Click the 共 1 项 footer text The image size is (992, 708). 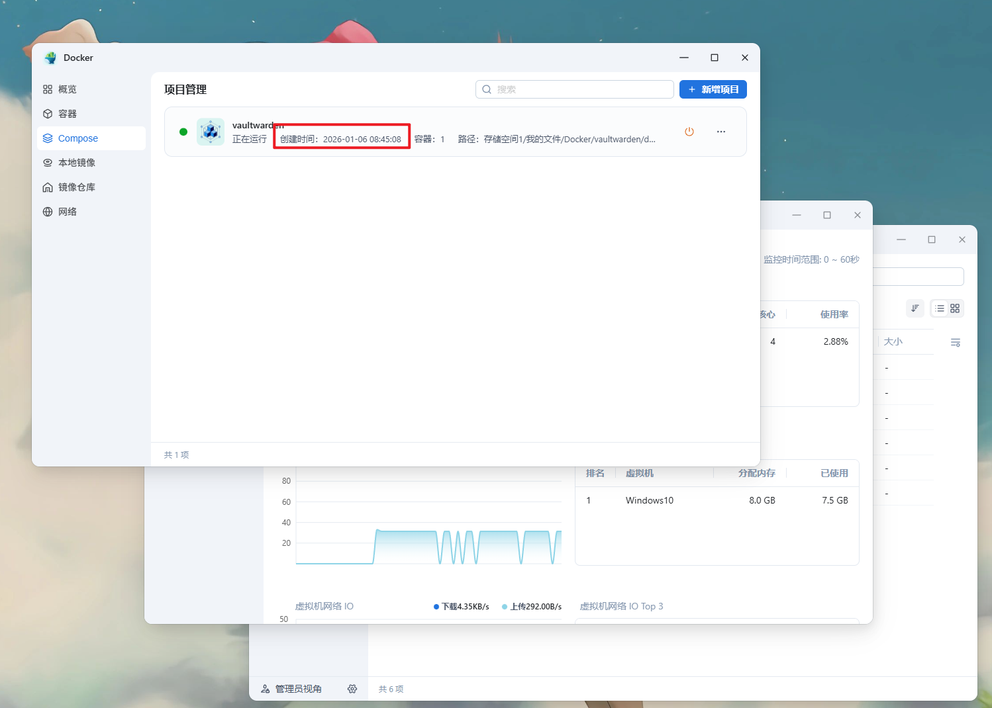coord(177,455)
